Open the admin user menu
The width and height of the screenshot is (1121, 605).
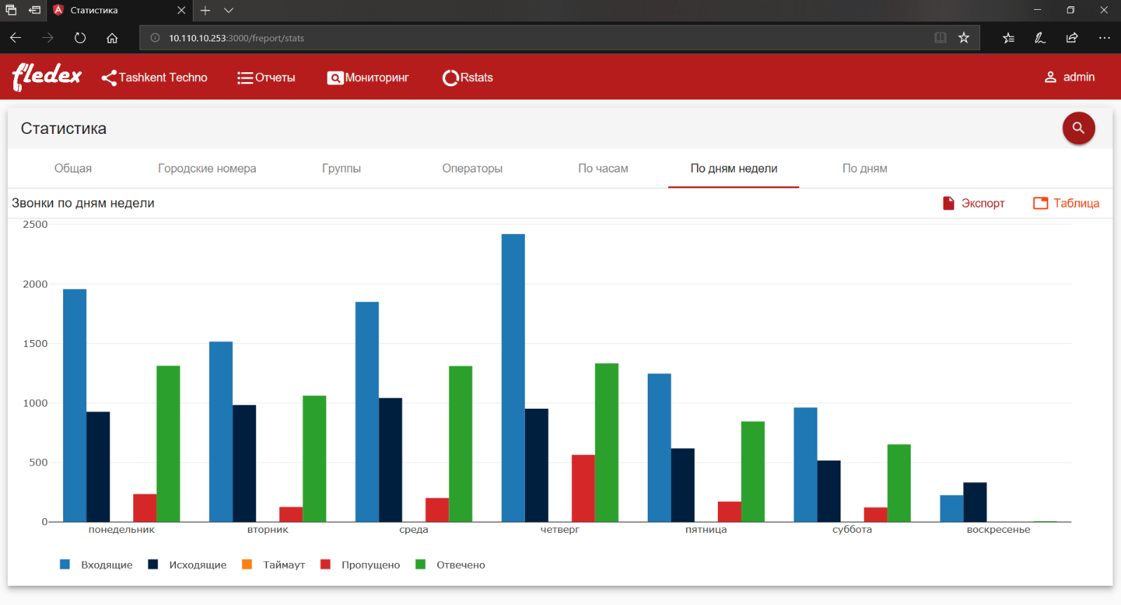(x=1069, y=77)
